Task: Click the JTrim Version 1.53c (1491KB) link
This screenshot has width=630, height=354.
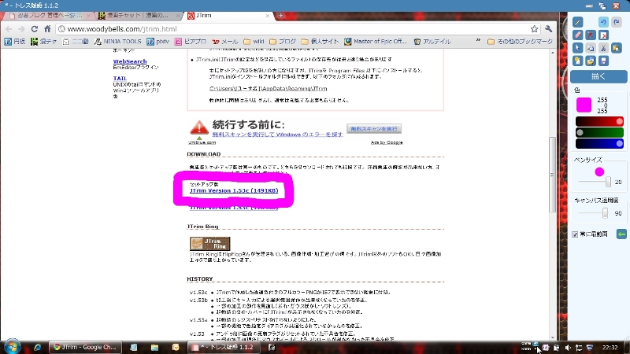Action: tap(234, 190)
